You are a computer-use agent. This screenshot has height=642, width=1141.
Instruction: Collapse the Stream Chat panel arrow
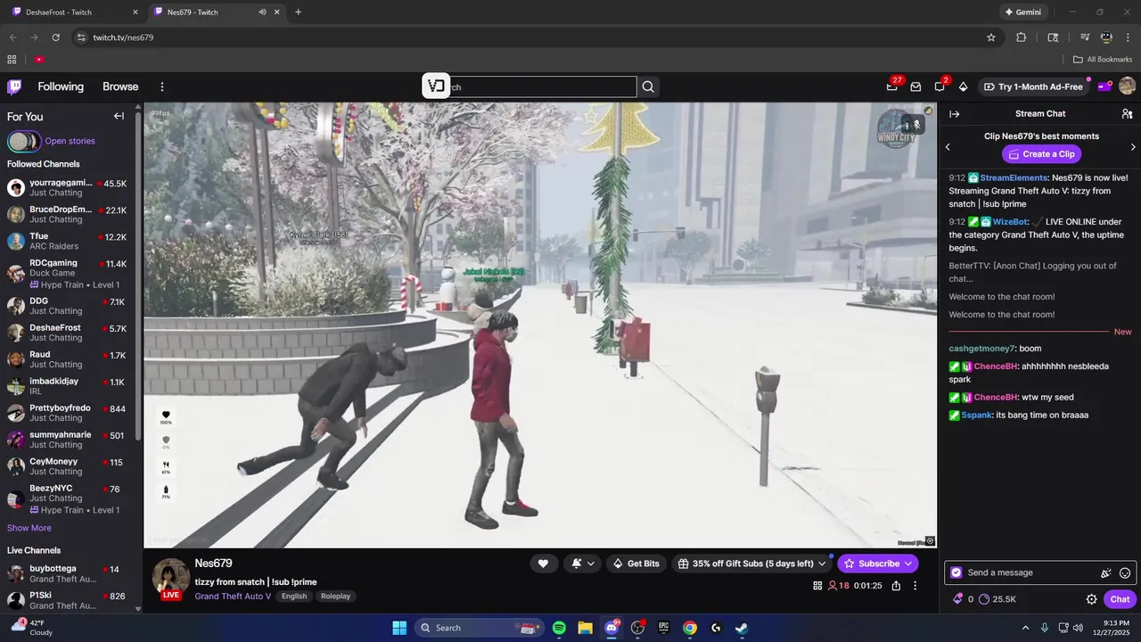click(x=954, y=114)
